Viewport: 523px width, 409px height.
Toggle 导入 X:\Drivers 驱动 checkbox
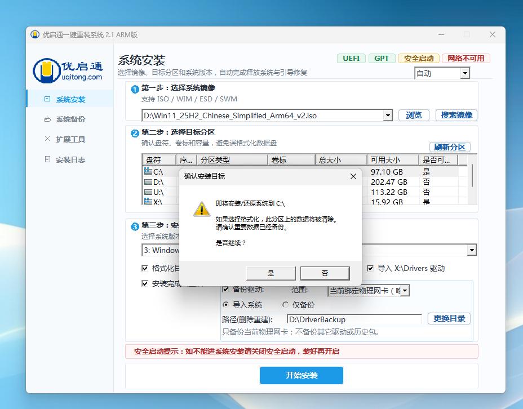click(x=370, y=268)
